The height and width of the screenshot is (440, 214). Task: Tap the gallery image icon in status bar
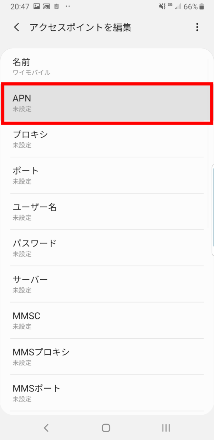coord(36,6)
